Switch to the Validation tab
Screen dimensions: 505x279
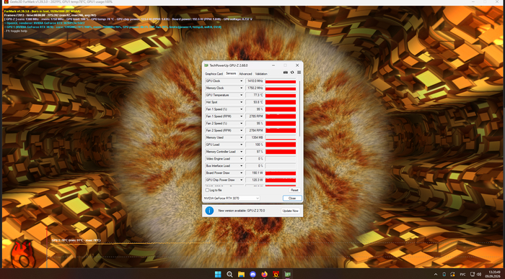(x=261, y=74)
